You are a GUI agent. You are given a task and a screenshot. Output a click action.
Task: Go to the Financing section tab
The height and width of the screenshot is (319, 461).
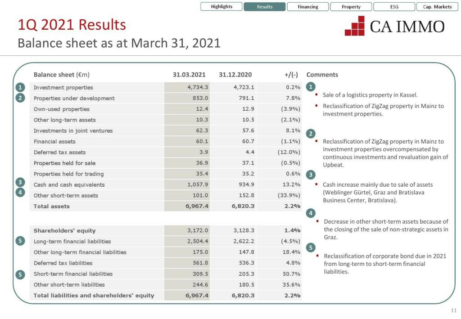coord(308,7)
